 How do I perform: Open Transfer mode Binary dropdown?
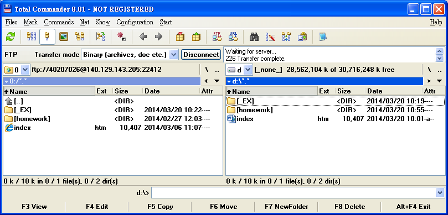click(174, 55)
